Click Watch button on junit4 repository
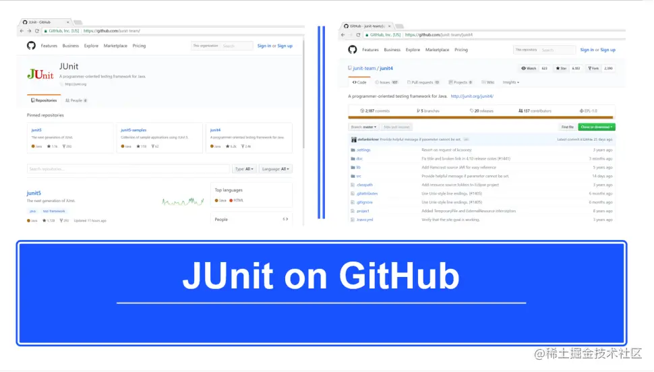The height and width of the screenshot is (372, 654). (529, 68)
